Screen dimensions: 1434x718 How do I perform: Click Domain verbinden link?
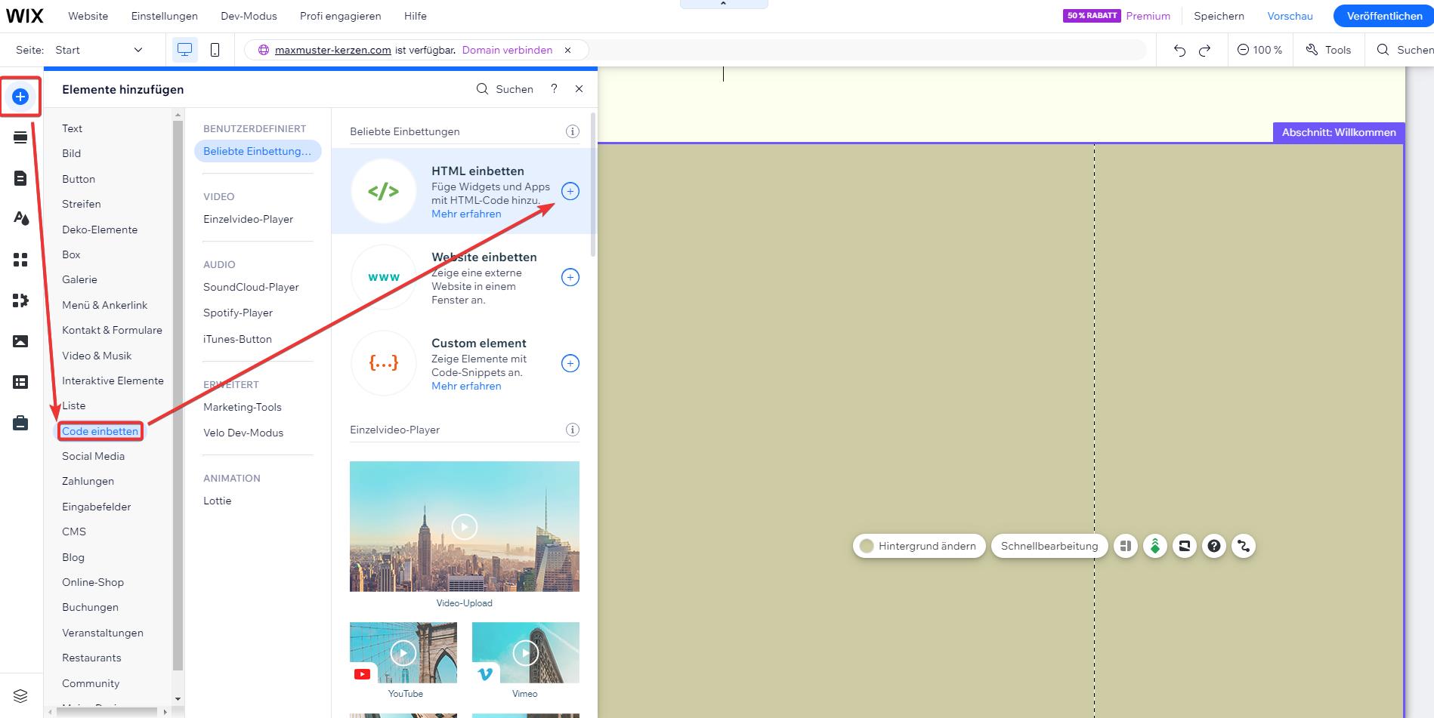507,50
